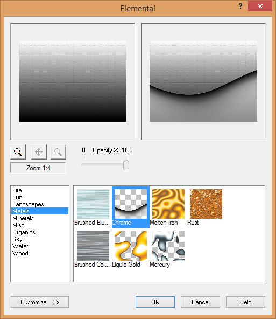
Task: Switch to the Water category
Action: [20, 246]
